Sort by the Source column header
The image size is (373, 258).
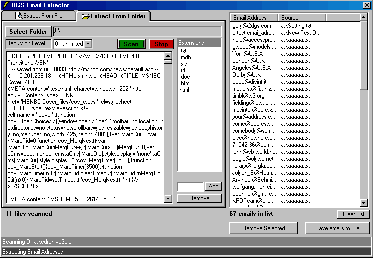click(302, 18)
